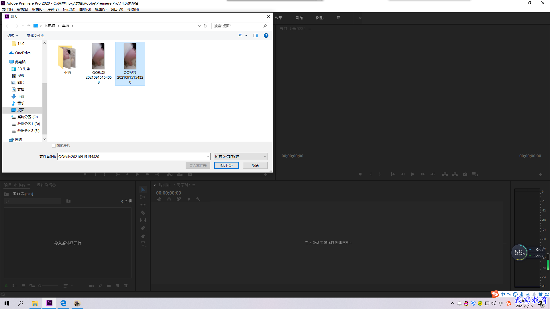The height and width of the screenshot is (309, 550).
Task: Expand the address bar history dropdown
Action: point(199,26)
